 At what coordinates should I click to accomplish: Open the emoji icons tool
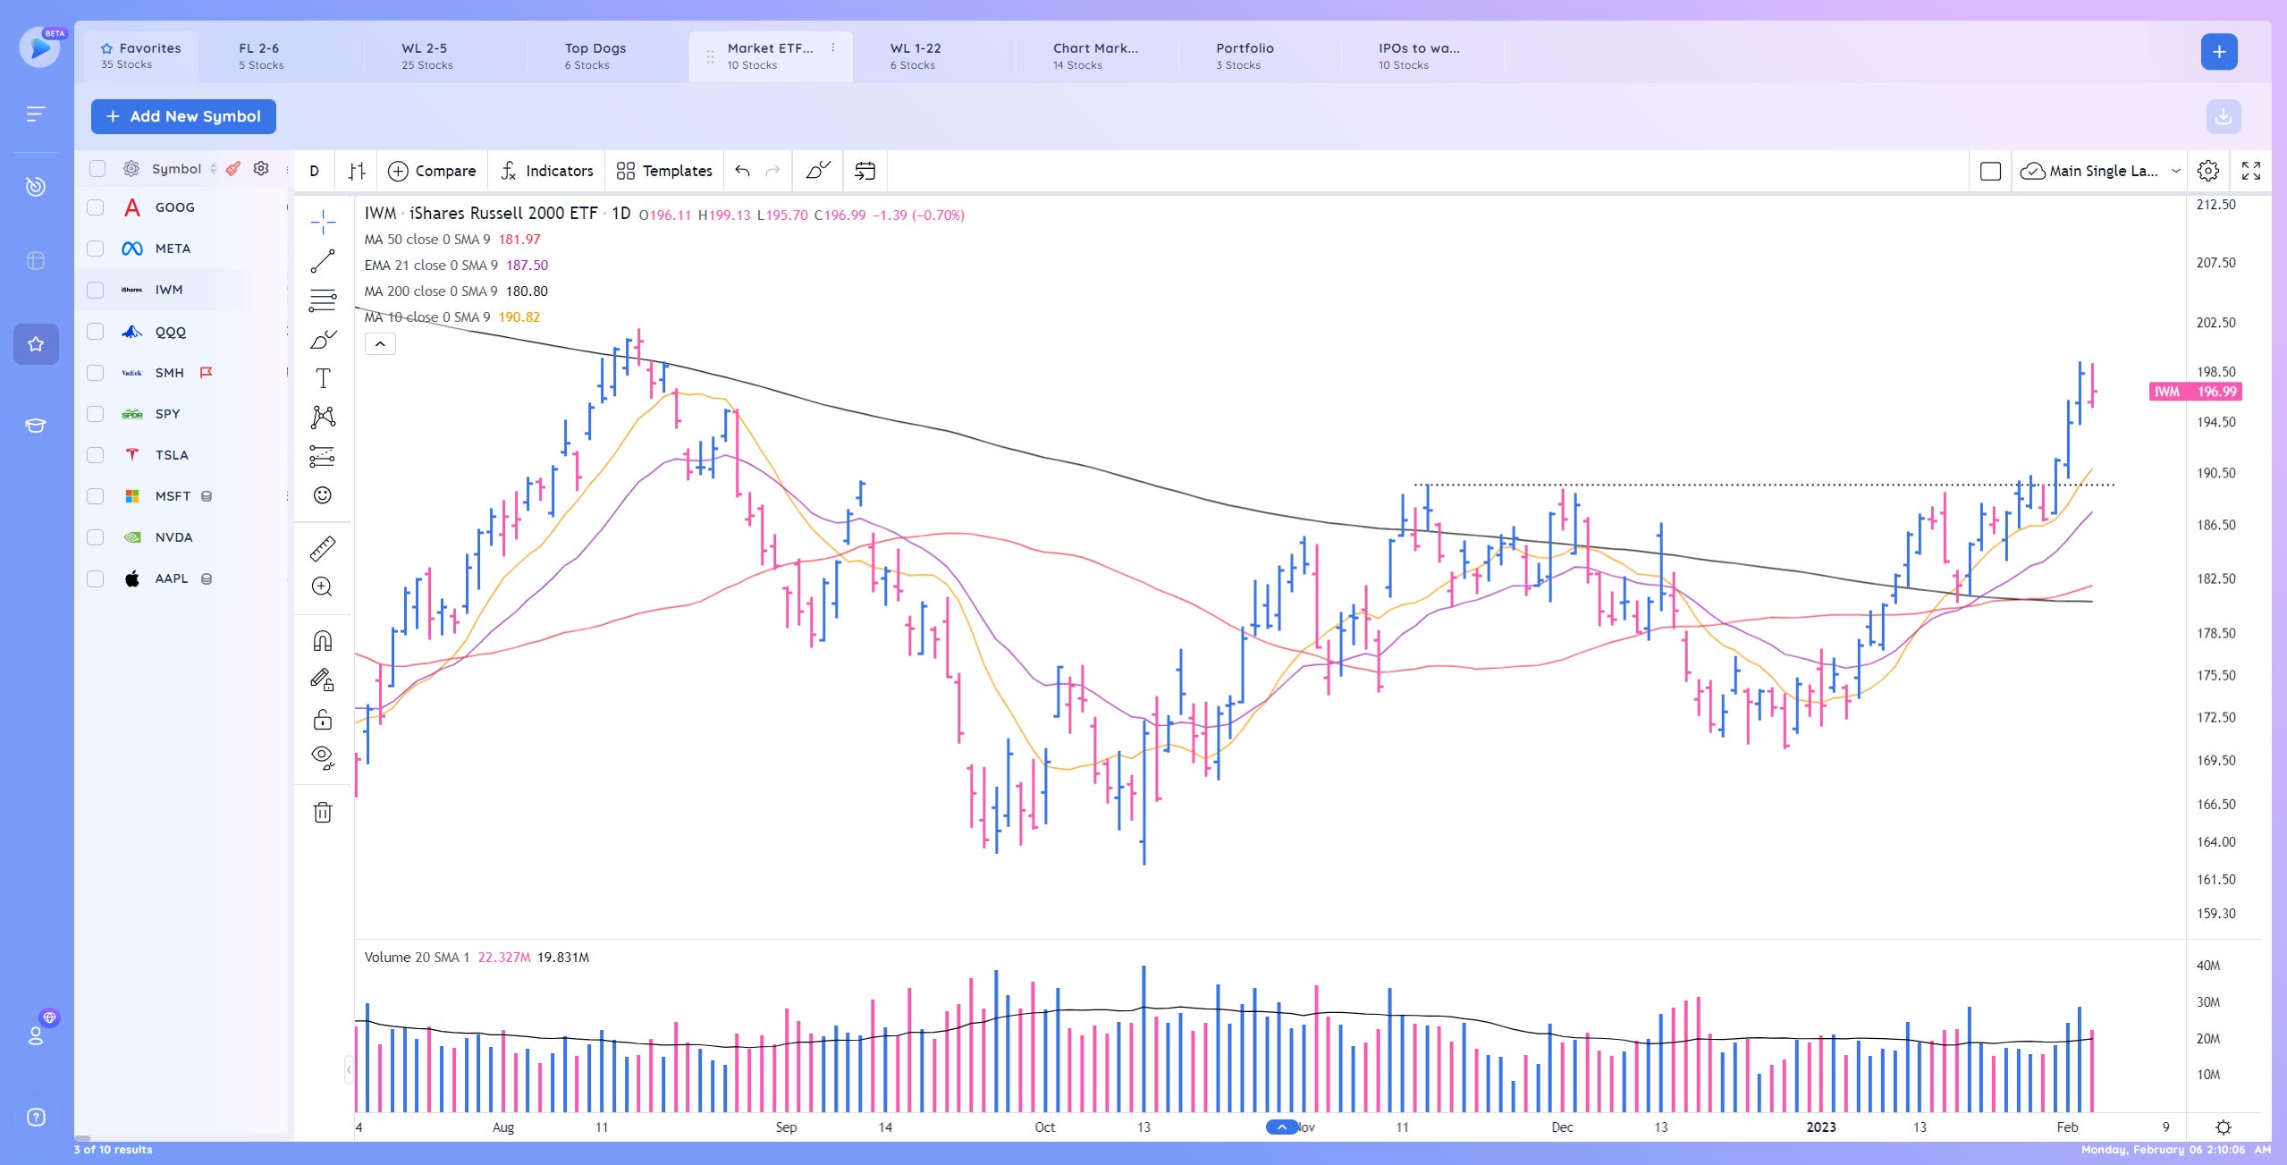(x=323, y=495)
